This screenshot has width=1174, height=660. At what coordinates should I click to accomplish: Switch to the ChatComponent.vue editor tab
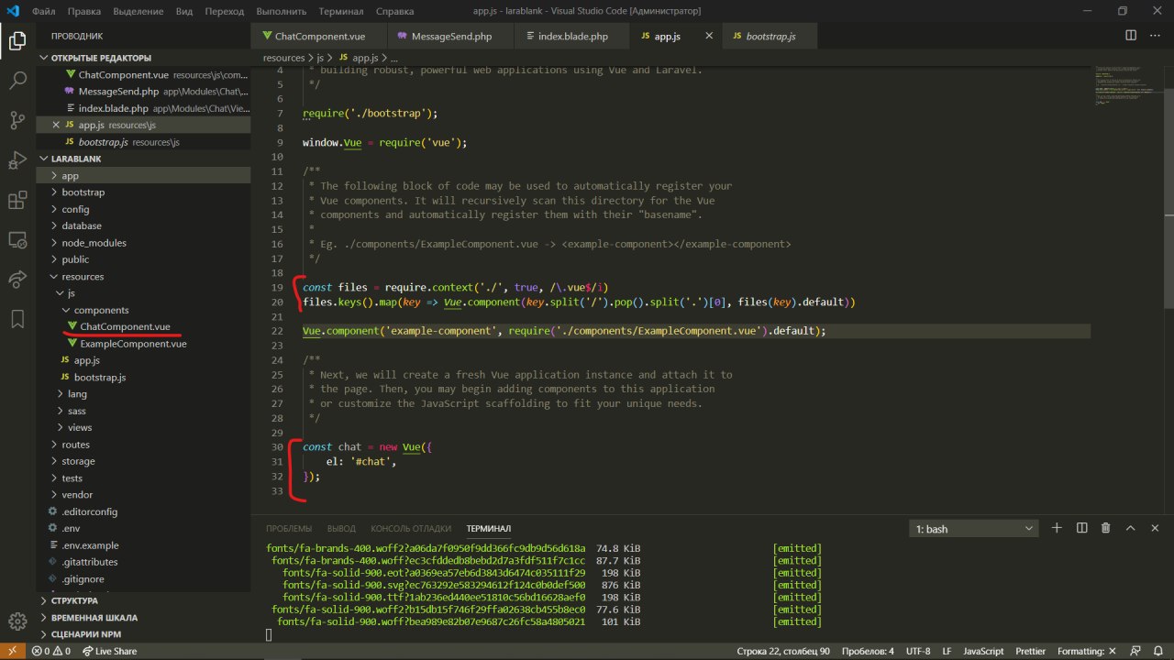318,36
